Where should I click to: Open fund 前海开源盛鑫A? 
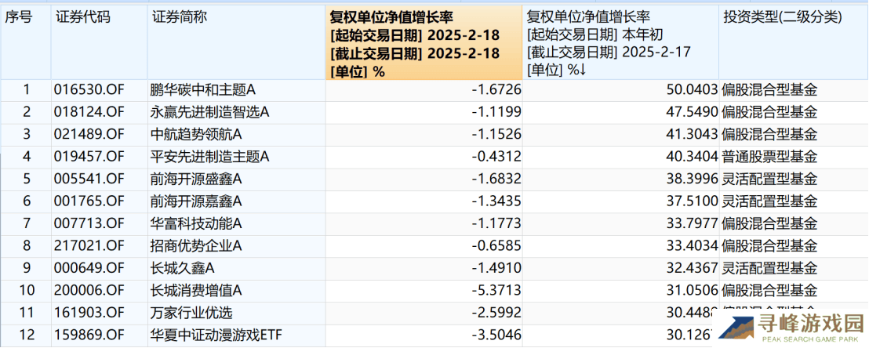[196, 179]
